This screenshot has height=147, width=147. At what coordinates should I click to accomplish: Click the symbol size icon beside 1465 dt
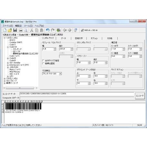coord(82,30)
